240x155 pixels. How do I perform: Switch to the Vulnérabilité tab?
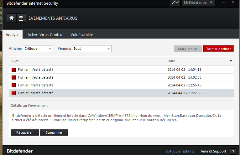(x=82, y=34)
